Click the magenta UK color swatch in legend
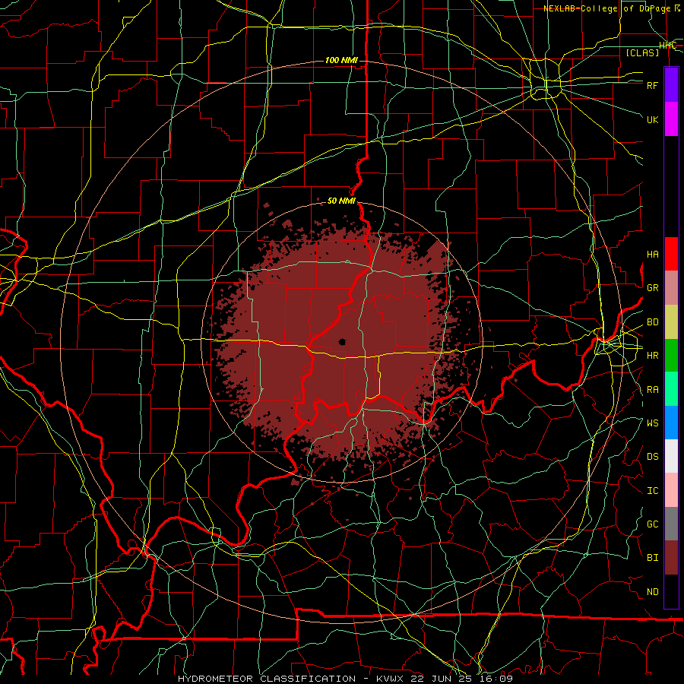Viewport: 684px width, 684px height. [x=671, y=119]
